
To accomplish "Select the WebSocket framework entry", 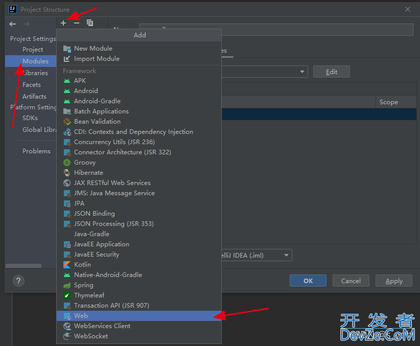I will click(x=139, y=336).
